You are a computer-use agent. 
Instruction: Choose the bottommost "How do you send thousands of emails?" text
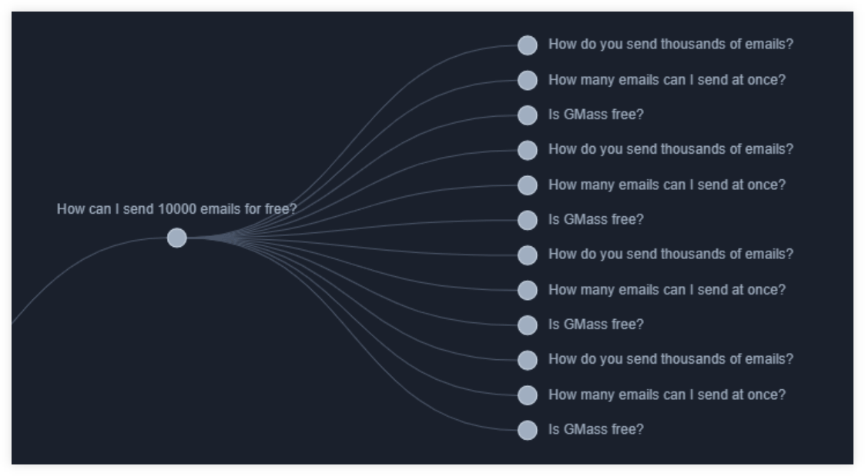671,359
